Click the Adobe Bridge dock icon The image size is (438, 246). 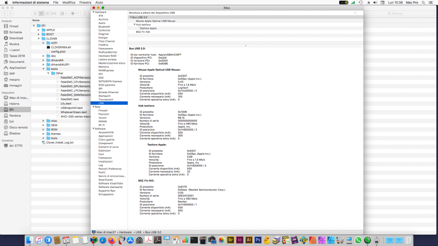click(x=230, y=240)
